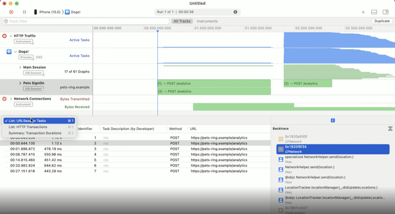Select List: HTTP Transactions menu item
This screenshot has width=395, height=214.
click(39, 127)
